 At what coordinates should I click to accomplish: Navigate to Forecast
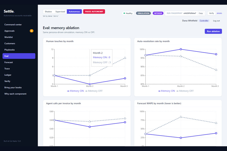(19, 62)
